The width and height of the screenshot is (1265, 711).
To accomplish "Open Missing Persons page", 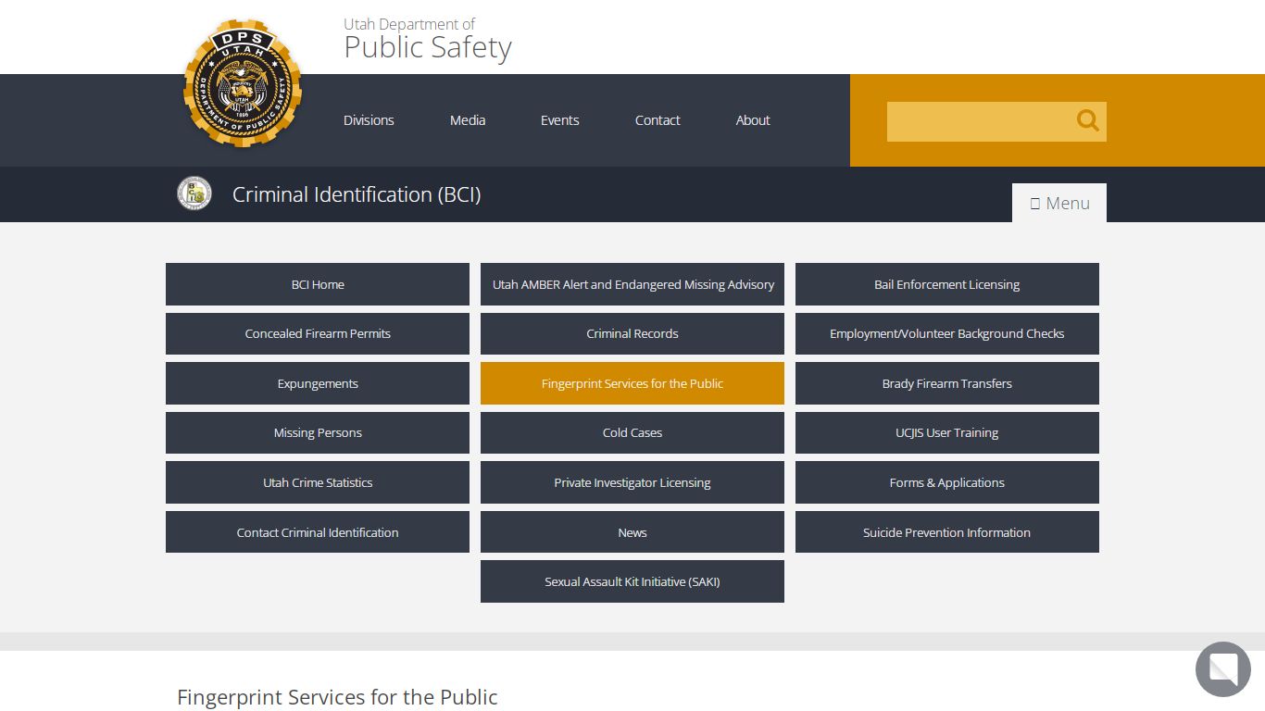I will click(318, 432).
